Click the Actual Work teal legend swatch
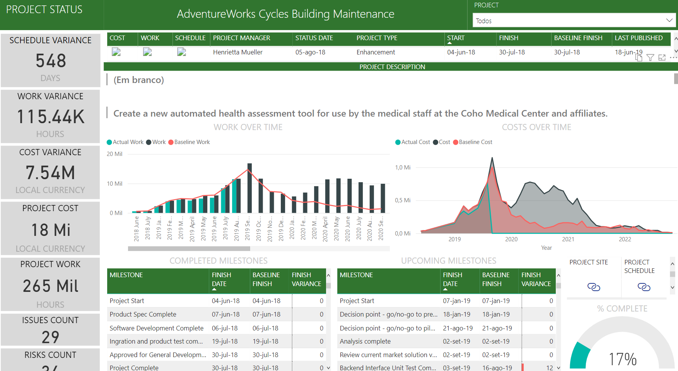The height and width of the screenshot is (371, 678). tap(109, 142)
